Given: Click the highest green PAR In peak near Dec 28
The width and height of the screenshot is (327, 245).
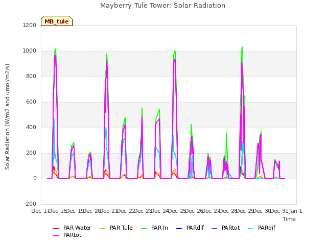Looking at the screenshot, I should [242, 47].
